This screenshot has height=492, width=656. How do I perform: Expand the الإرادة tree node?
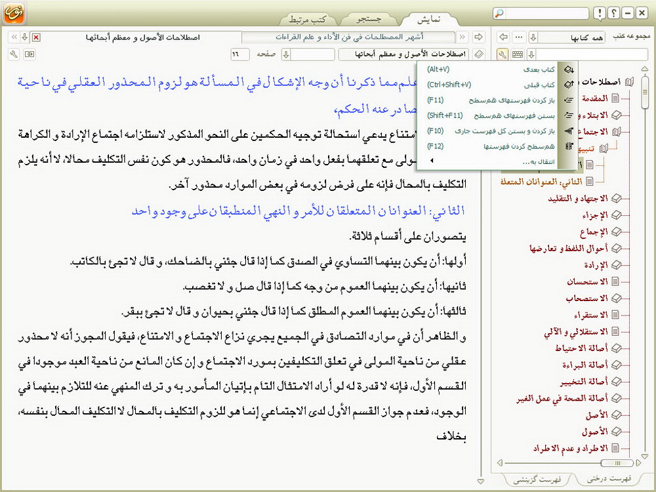point(616,265)
